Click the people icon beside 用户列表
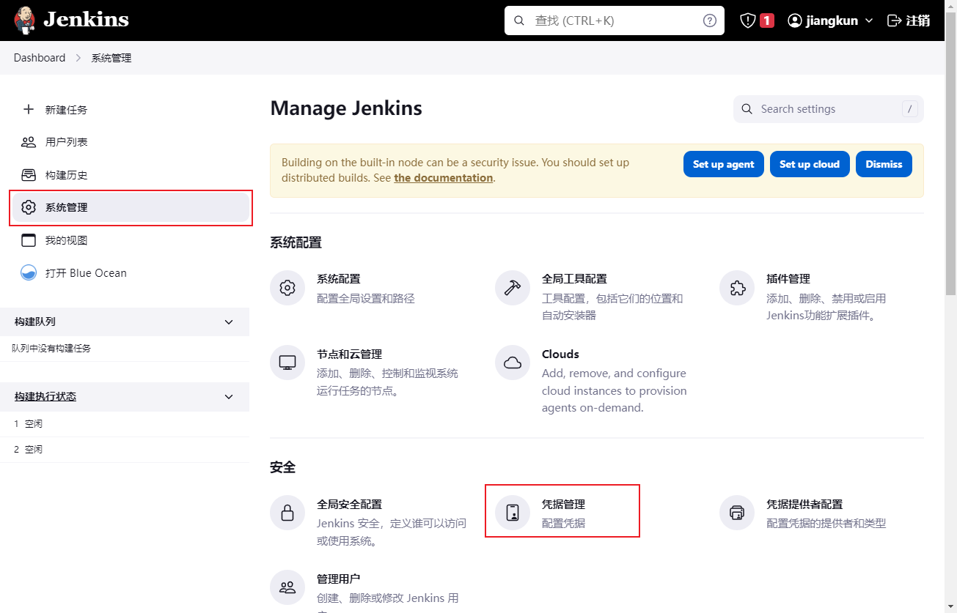The width and height of the screenshot is (957, 613). (29, 142)
